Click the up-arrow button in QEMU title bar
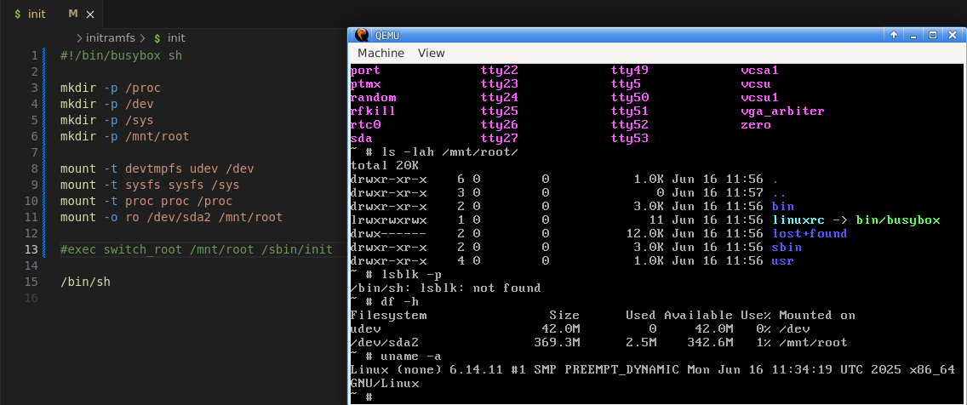 pos(893,35)
